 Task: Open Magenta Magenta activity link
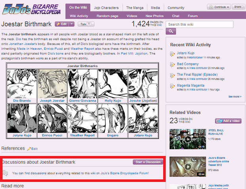(191, 86)
